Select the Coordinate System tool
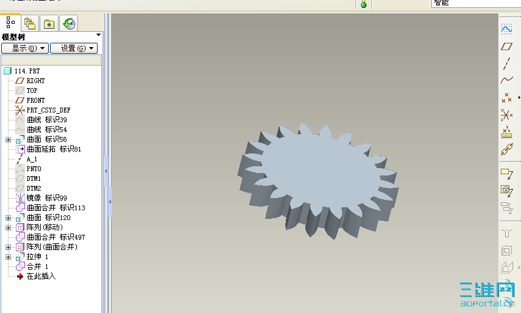Viewport: 521px width, 313px height. point(506,115)
